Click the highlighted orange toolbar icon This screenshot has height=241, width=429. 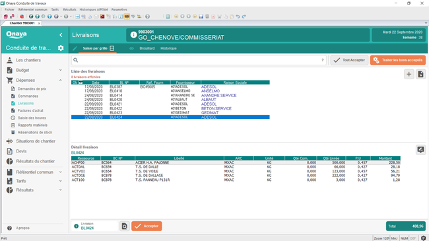click(x=127, y=17)
